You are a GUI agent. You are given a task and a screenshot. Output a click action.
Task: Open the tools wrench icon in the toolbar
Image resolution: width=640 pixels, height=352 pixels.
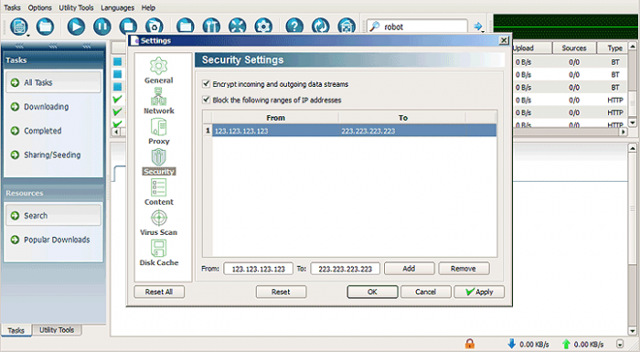click(x=211, y=26)
